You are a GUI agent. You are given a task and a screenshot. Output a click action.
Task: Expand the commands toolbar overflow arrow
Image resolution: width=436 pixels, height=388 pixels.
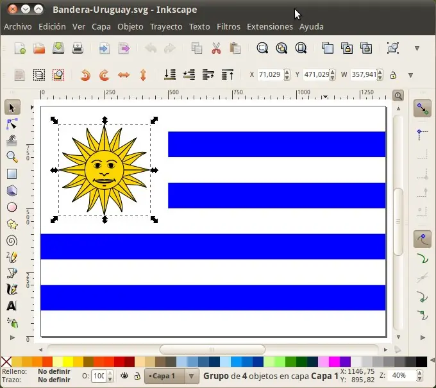click(417, 48)
